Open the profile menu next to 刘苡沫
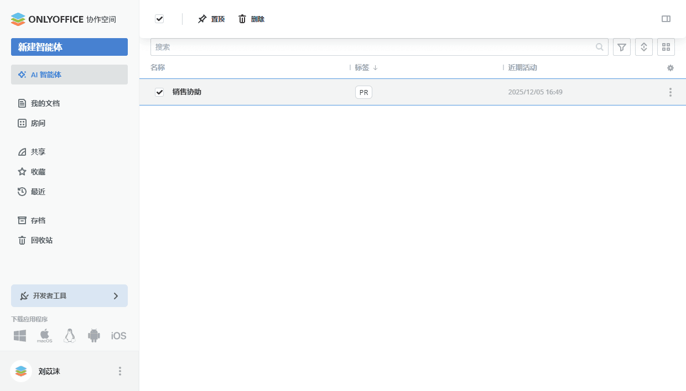686x391 pixels. (x=119, y=371)
